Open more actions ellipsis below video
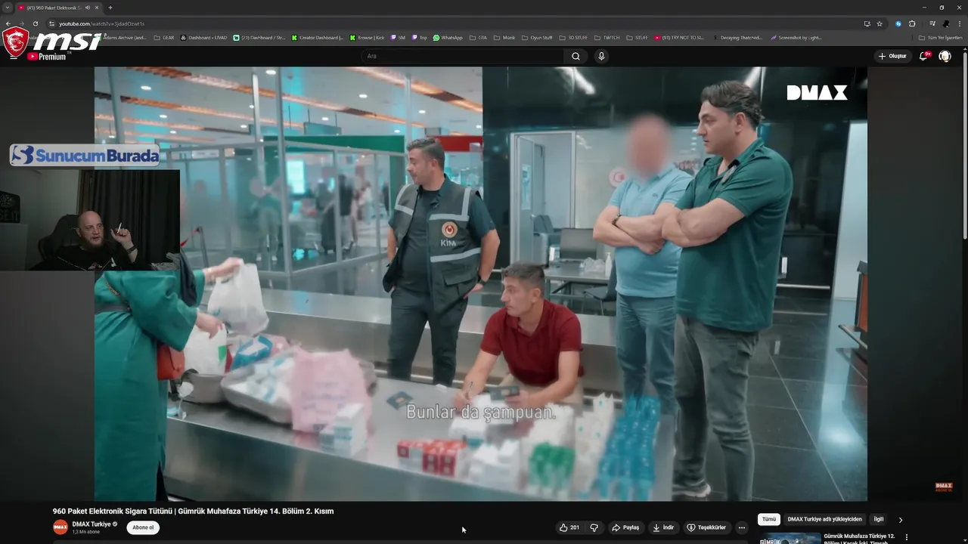The height and width of the screenshot is (544, 968). (x=741, y=527)
